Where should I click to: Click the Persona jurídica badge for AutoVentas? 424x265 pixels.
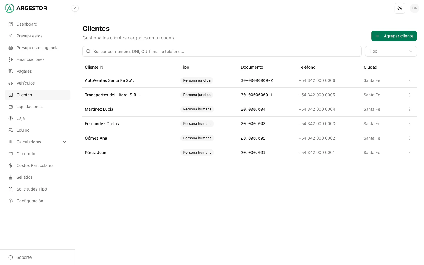pos(197,80)
